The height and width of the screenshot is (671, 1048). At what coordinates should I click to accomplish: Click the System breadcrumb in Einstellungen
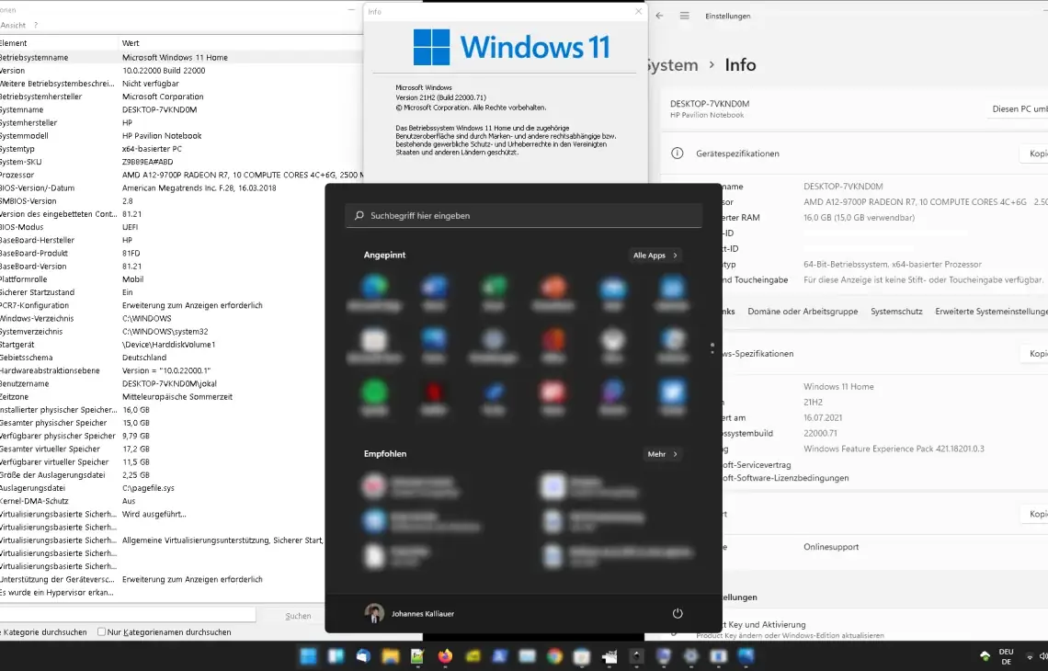(672, 65)
